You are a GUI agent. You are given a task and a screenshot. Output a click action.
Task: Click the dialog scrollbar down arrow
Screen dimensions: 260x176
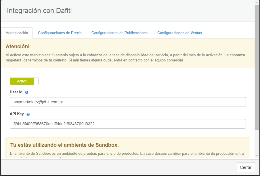(x=257, y=155)
